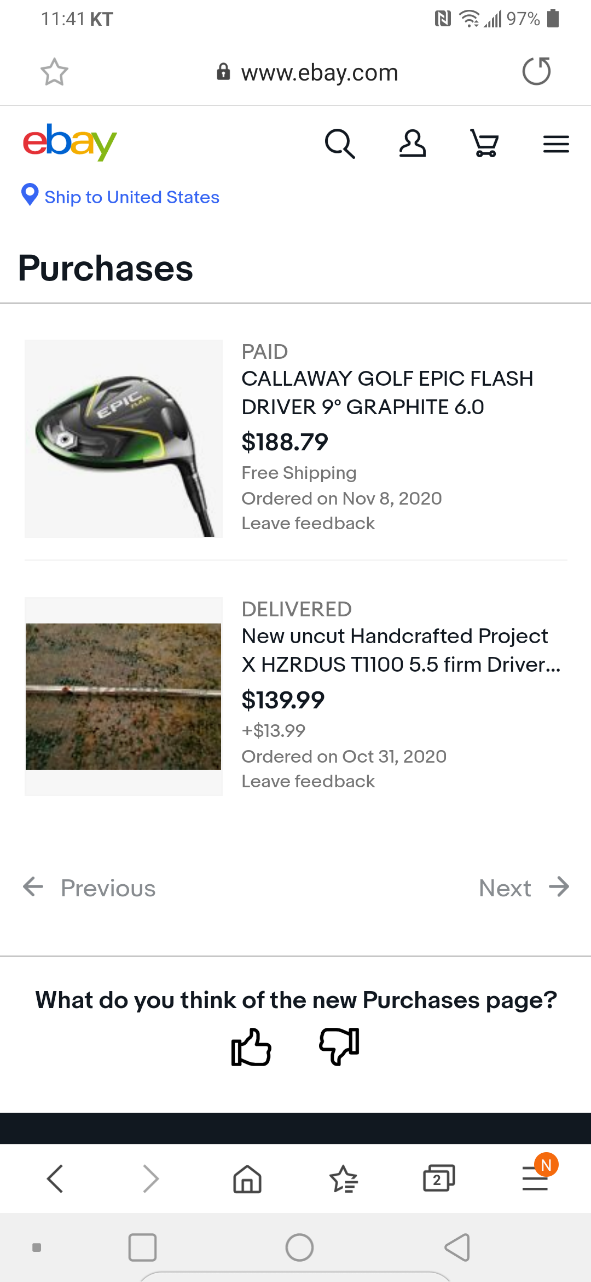Viewport: 591px width, 1282px height.
Task: Open eBay search magnifier icon
Action: (x=340, y=144)
